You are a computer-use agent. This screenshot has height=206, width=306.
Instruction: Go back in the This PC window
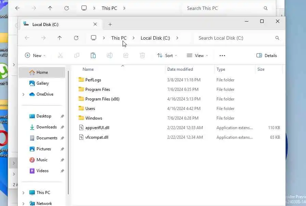pyautogui.click(x=17, y=8)
